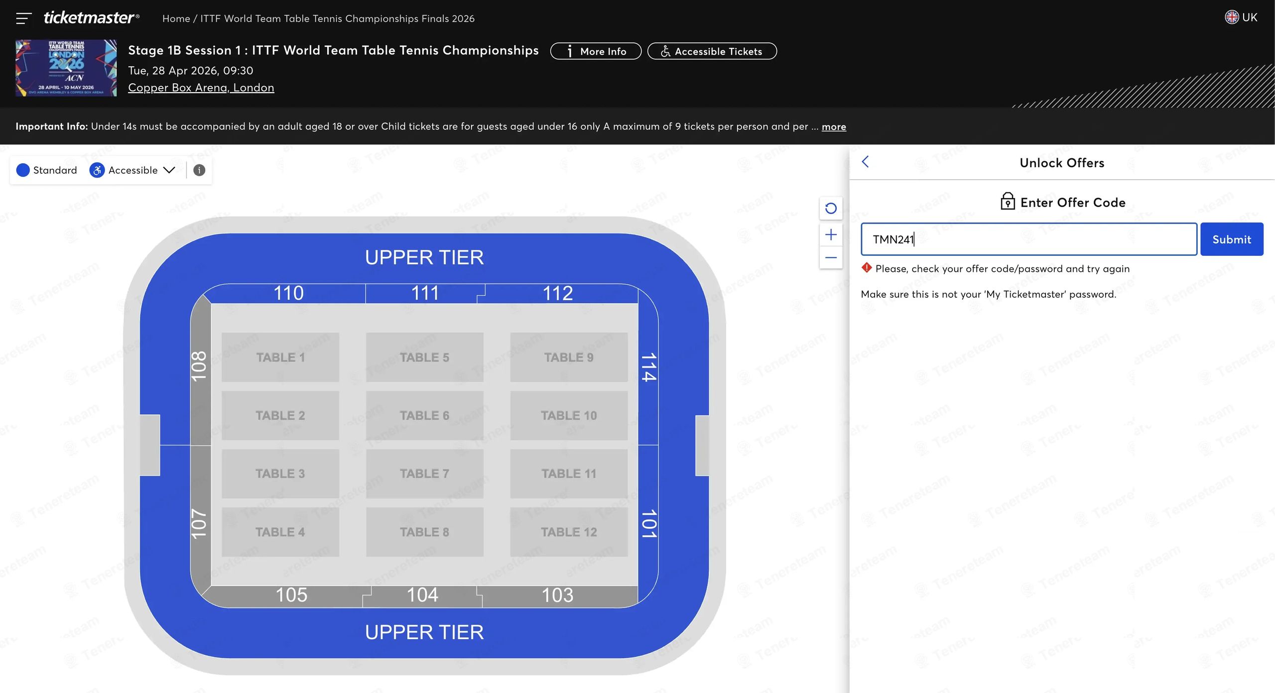Viewport: 1275px width, 693px height.
Task: Select section 111 on the map
Action: click(x=425, y=293)
